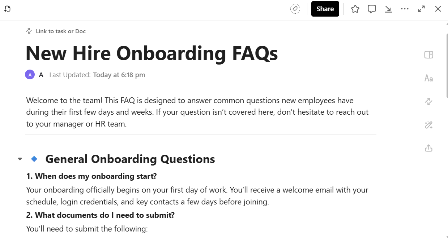Expand the doc to full screen
The height and width of the screenshot is (238, 448).
[421, 9]
